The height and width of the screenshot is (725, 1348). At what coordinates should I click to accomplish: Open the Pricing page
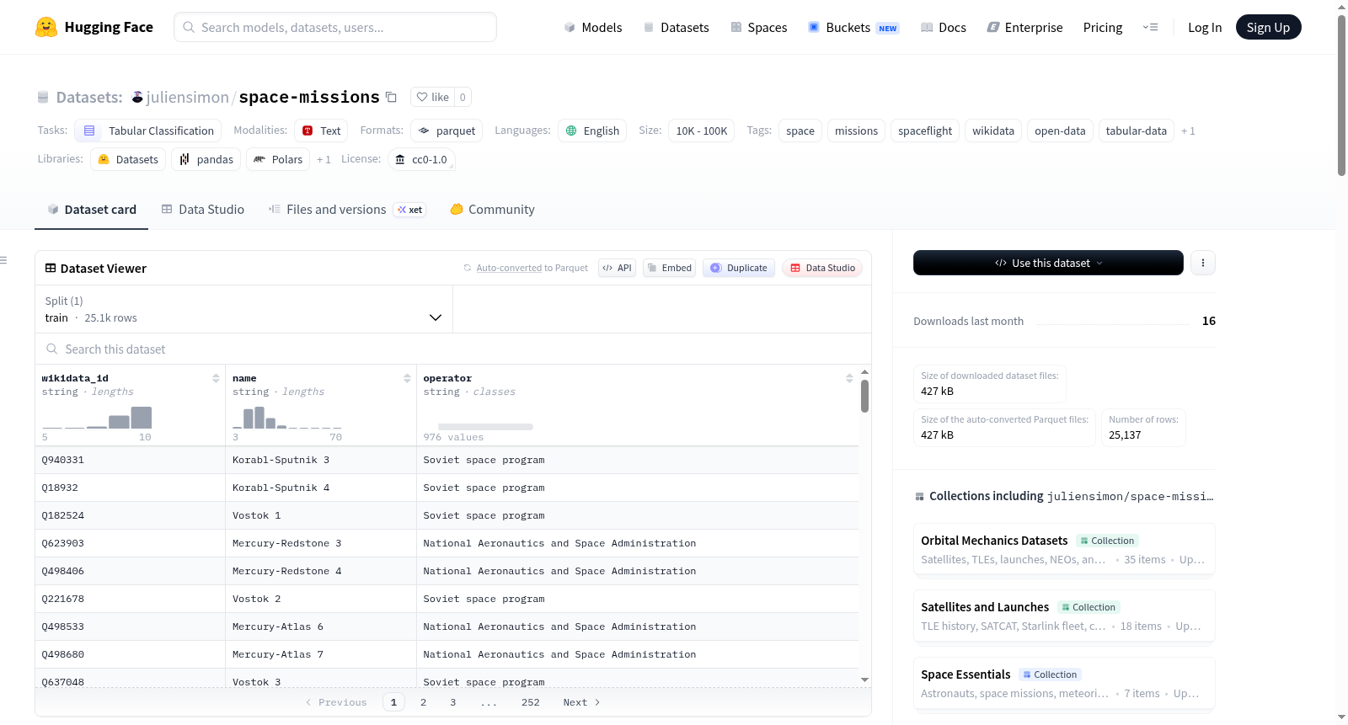tap(1103, 27)
